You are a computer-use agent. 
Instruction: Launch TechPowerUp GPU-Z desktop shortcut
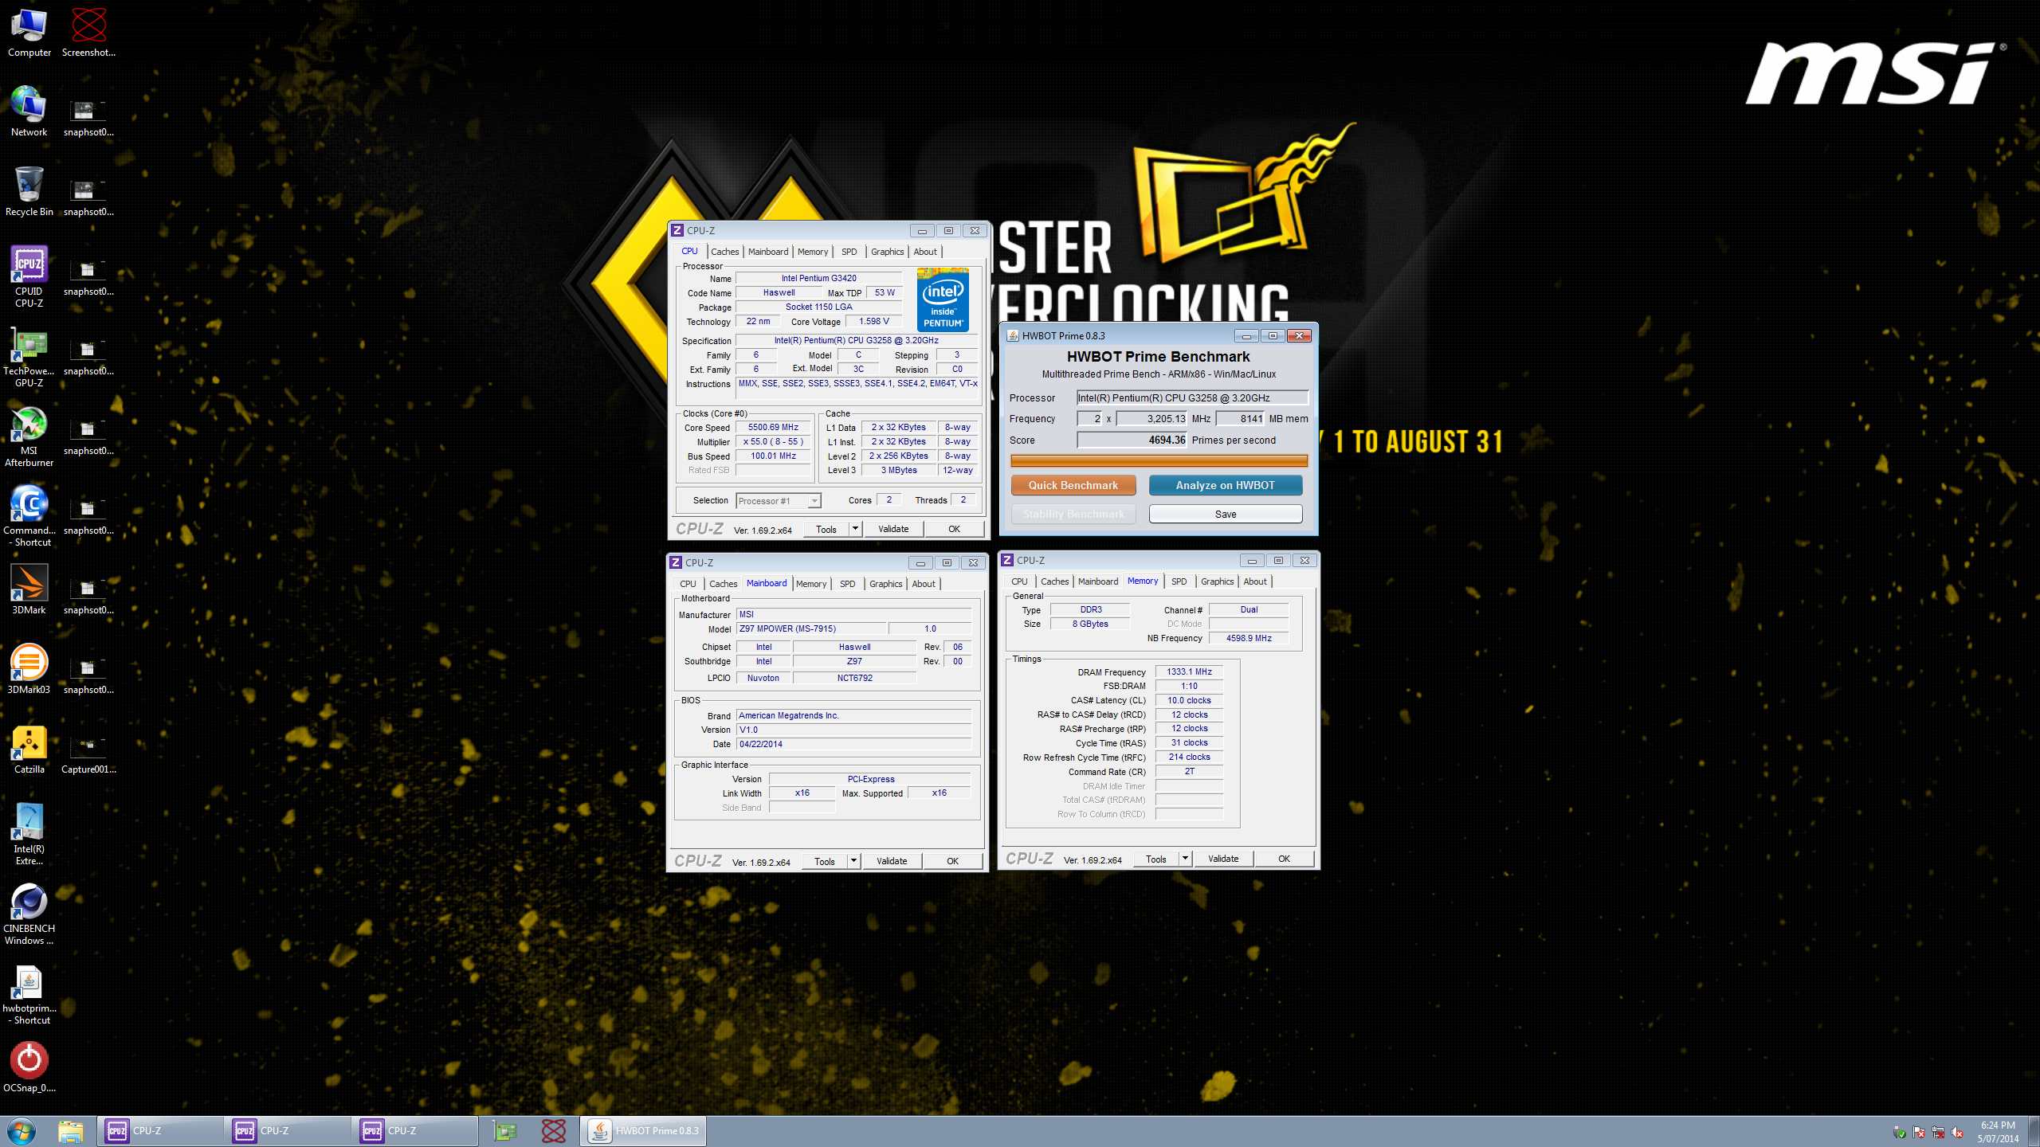click(x=29, y=356)
